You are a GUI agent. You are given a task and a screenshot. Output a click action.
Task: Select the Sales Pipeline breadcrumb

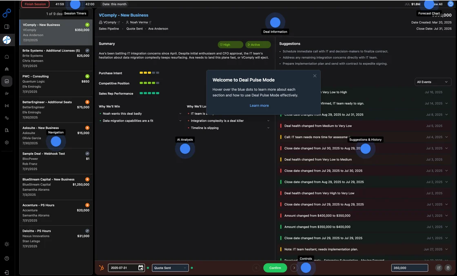click(x=109, y=29)
